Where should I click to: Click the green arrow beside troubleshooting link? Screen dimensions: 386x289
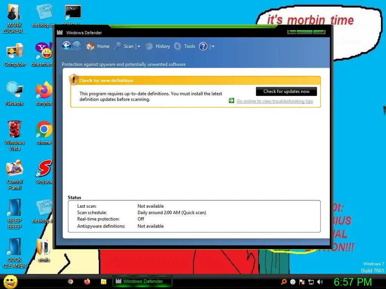pyautogui.click(x=231, y=100)
